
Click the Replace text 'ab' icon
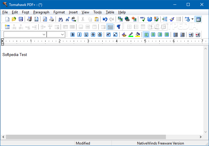pos(74,19)
